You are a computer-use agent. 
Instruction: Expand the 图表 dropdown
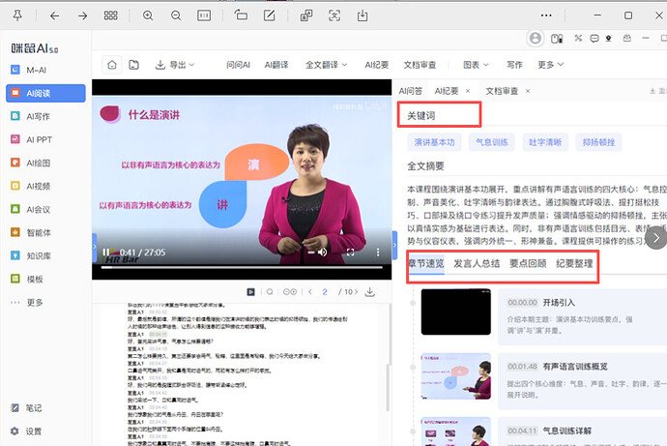tap(476, 65)
